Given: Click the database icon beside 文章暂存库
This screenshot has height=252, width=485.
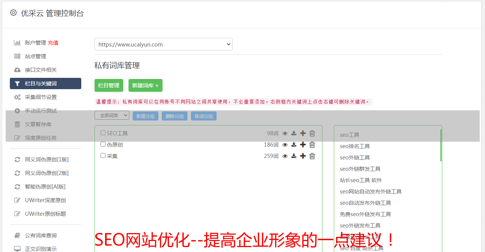Looking at the screenshot, I should click(17, 124).
